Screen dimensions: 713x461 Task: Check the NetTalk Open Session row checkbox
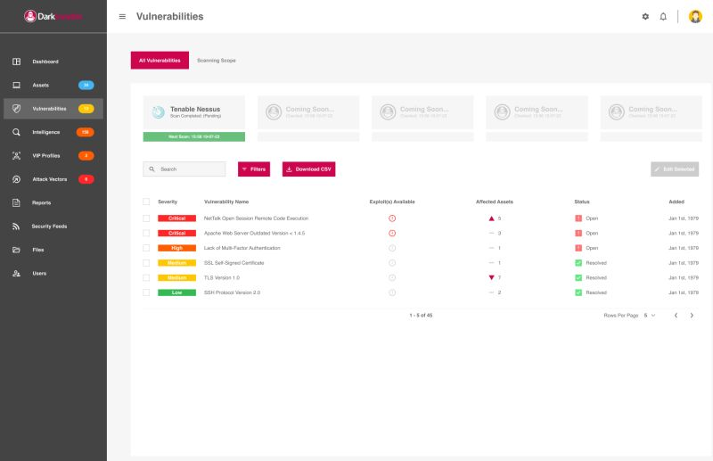[x=146, y=218]
